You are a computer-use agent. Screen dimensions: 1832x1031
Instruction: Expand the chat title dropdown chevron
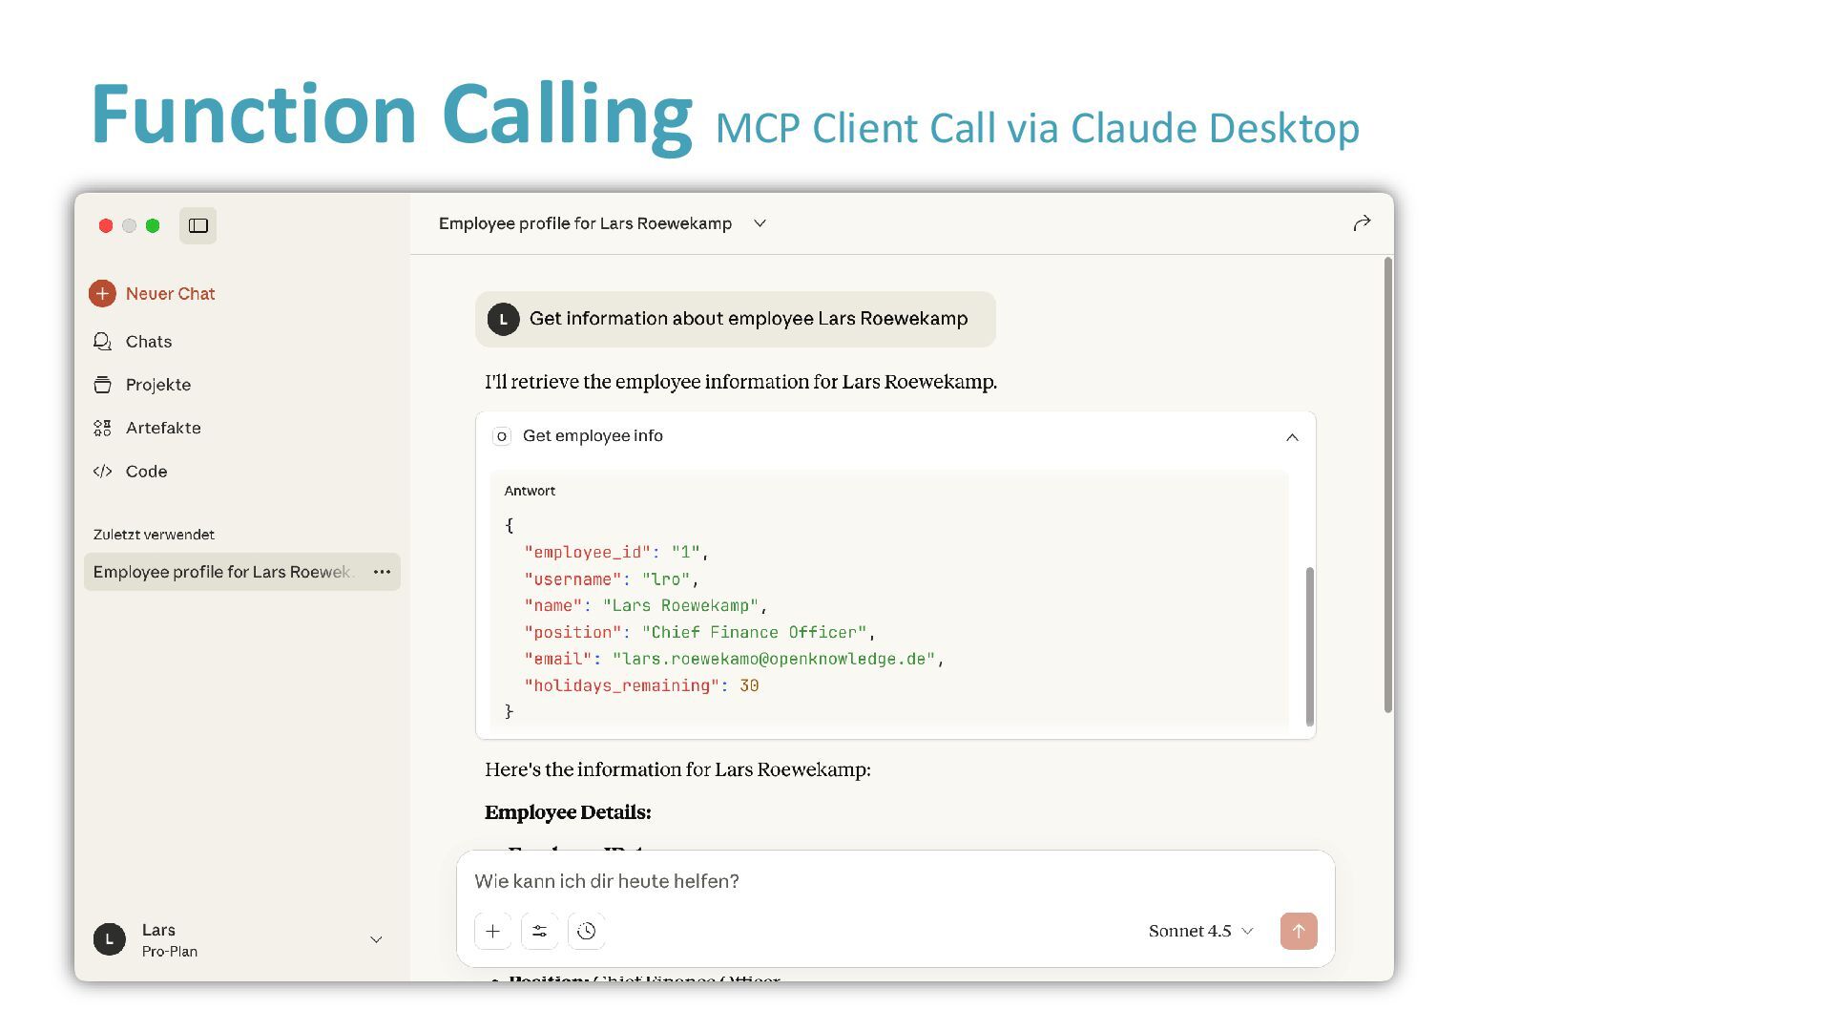coord(760,223)
